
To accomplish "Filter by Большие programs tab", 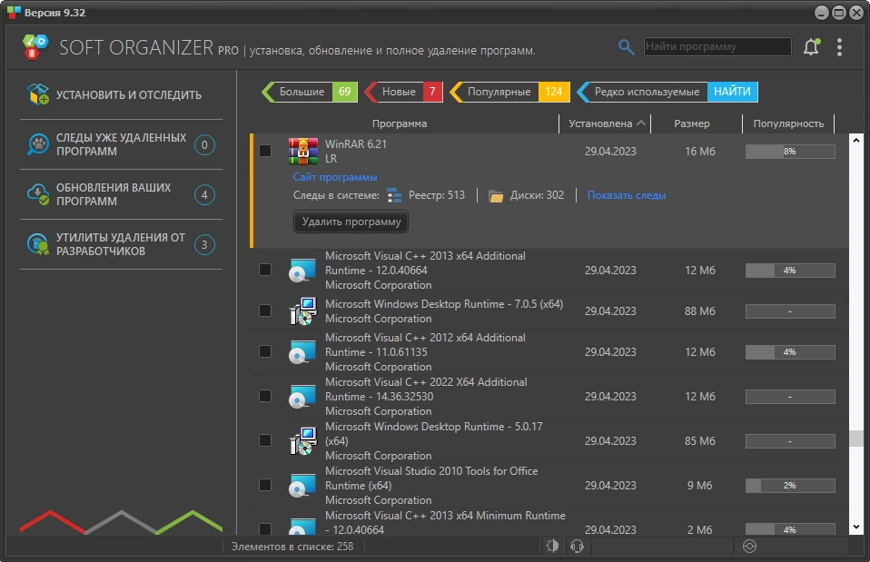I will click(309, 92).
